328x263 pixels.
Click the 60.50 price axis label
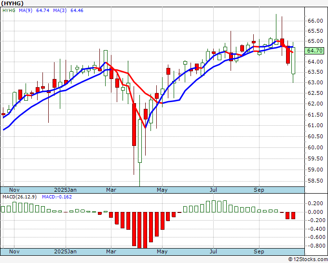(315, 136)
